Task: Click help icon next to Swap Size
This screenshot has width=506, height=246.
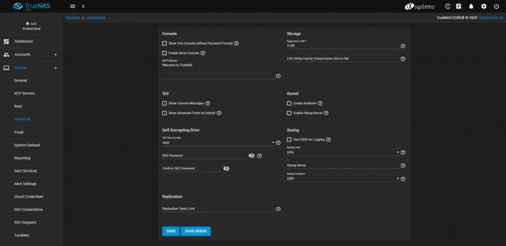Action: pos(403,46)
